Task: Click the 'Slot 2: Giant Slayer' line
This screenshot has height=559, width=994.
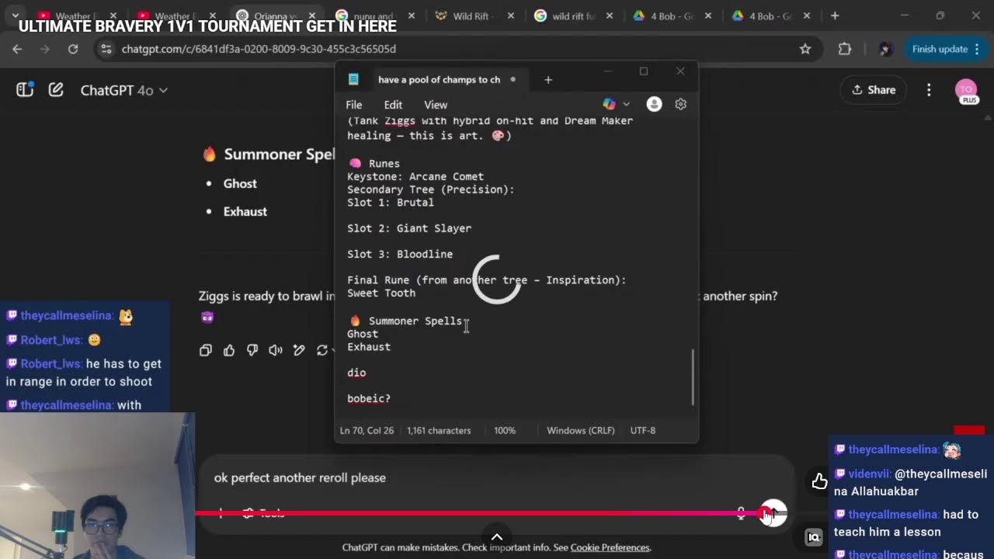Action: coord(409,228)
